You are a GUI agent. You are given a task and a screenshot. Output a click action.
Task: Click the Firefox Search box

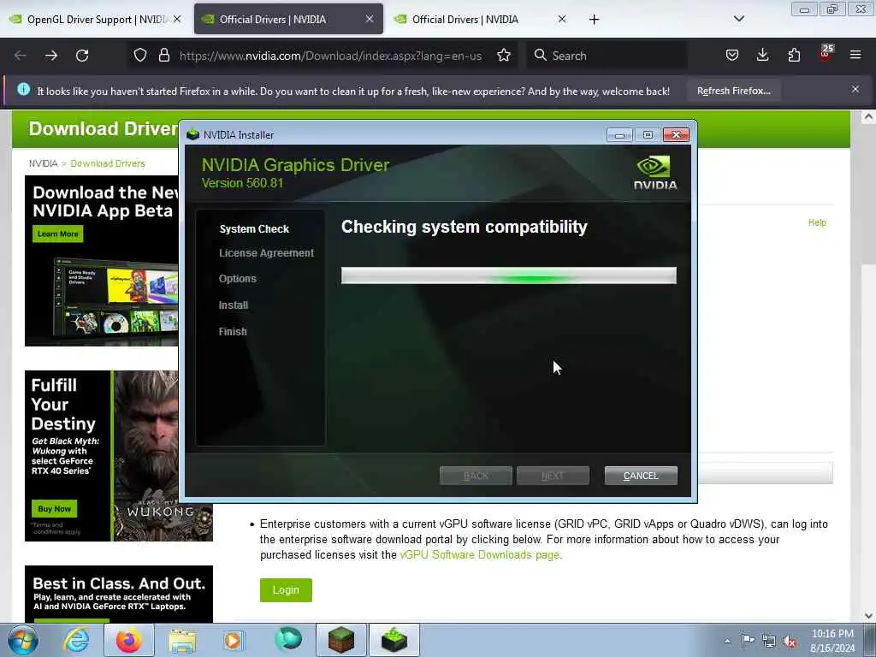pos(607,56)
